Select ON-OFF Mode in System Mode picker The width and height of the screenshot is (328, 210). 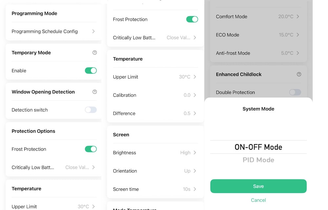(x=258, y=147)
